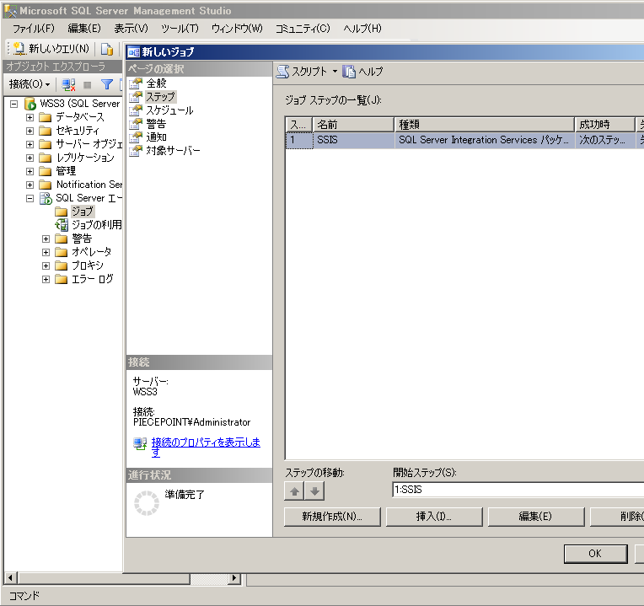Click the 編集(E) button below step list
Image resolution: width=644 pixels, height=606 pixels.
coord(536,517)
